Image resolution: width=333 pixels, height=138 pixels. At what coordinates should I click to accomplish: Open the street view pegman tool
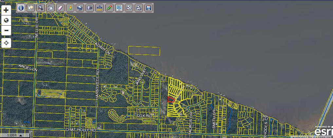point(70,8)
